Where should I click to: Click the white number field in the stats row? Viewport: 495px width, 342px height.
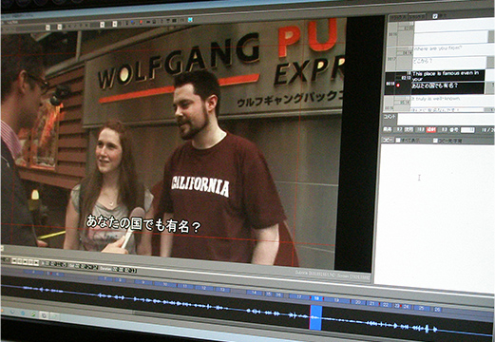tap(467, 130)
